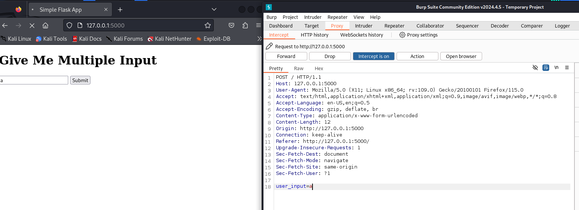The width and height of the screenshot is (579, 210).
Task: Open the Kali NetHunter bookmark
Action: pos(169,38)
